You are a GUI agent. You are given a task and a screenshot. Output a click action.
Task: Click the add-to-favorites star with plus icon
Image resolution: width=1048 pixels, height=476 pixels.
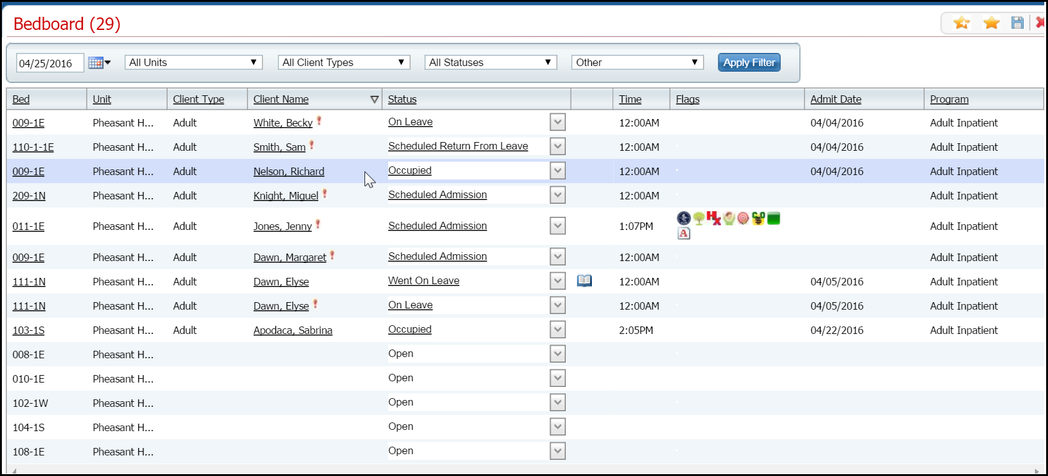[x=961, y=23]
